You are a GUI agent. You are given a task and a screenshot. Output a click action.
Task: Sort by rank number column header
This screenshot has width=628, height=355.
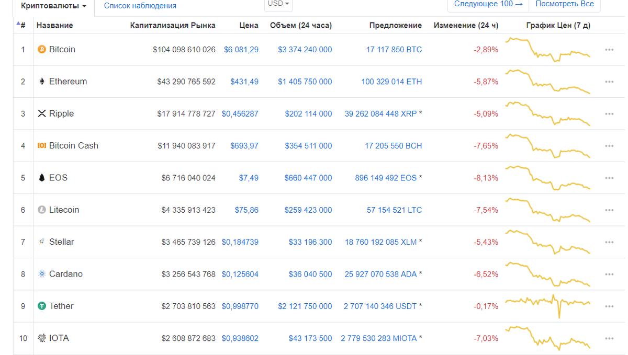[21, 25]
